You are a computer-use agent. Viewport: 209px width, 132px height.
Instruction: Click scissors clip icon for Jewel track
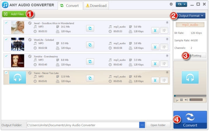(155, 30)
